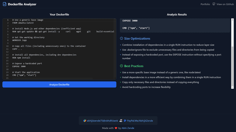This screenshot has width=236, height=132.
Task: Open the abhijitzende75@okhdfcbank UPI link
Action: pyautogui.click(x=103, y=121)
